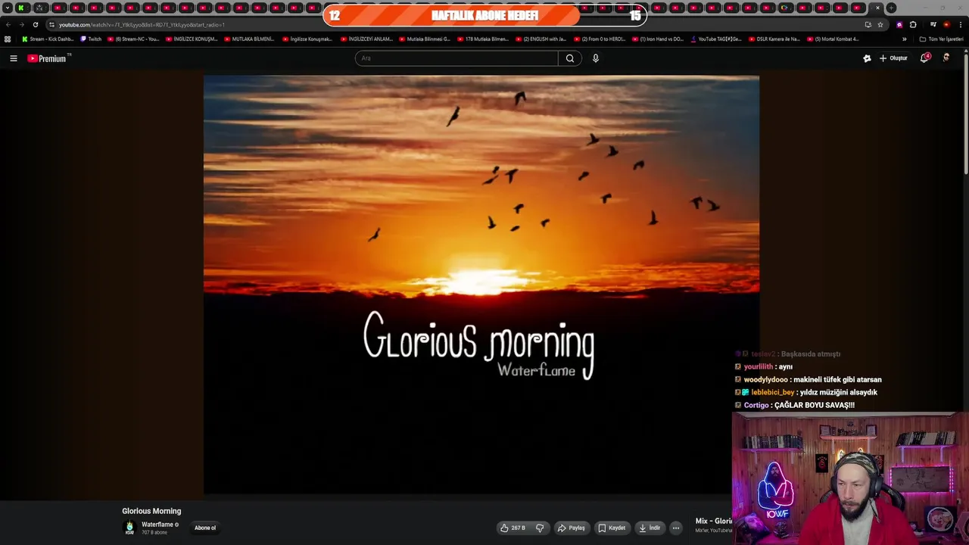Open Mortal Kombat 4 bookmark
Image resolution: width=969 pixels, height=545 pixels.
point(833,39)
